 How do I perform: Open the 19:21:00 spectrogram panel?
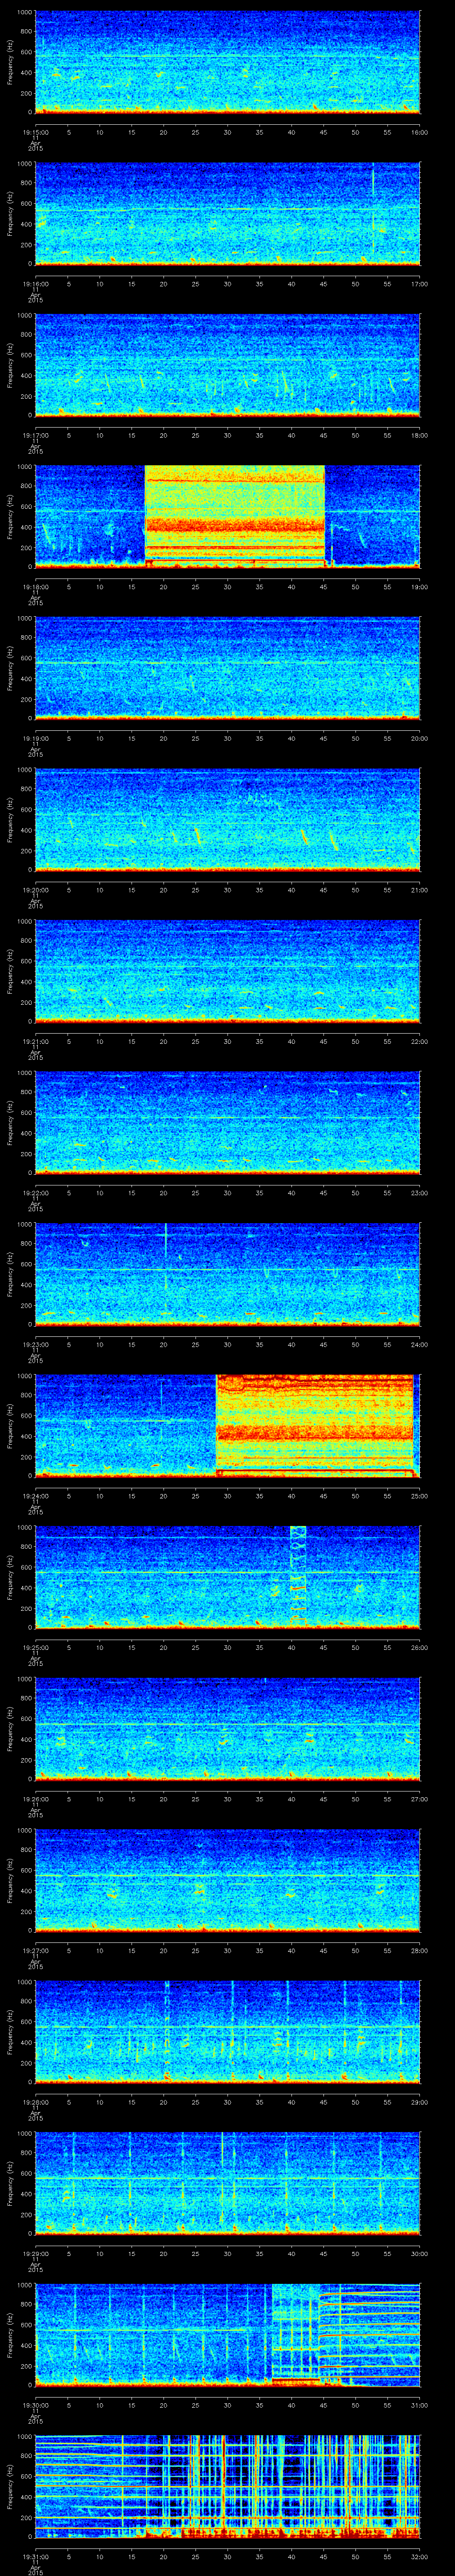coord(227,971)
